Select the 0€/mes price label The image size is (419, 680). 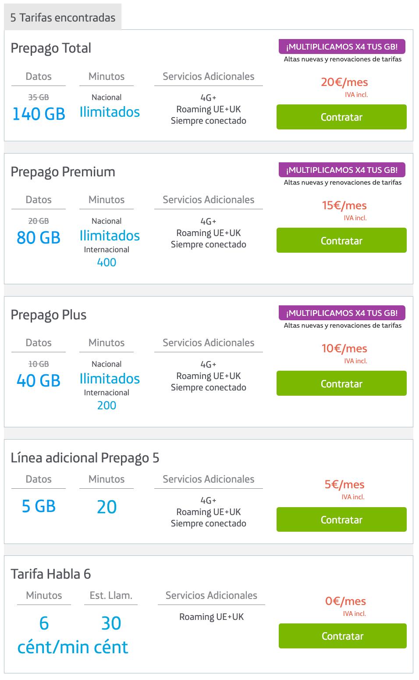pyautogui.click(x=345, y=601)
